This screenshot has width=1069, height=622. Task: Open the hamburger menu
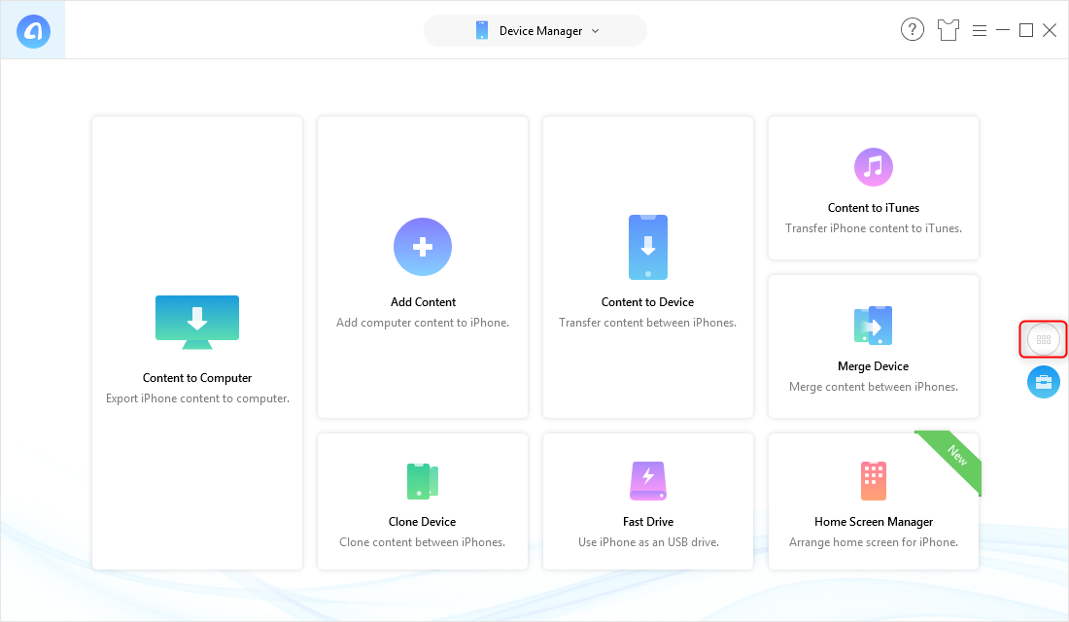pos(980,31)
